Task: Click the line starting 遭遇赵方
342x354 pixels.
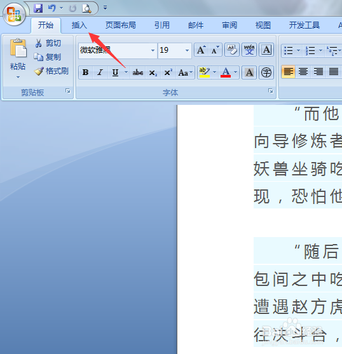Action: [x=298, y=307]
